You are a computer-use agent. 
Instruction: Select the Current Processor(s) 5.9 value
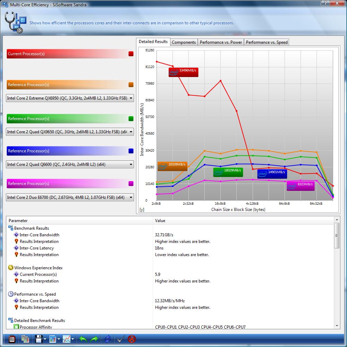158,274
